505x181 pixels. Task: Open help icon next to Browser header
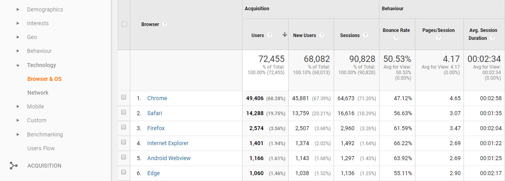[x=165, y=24]
